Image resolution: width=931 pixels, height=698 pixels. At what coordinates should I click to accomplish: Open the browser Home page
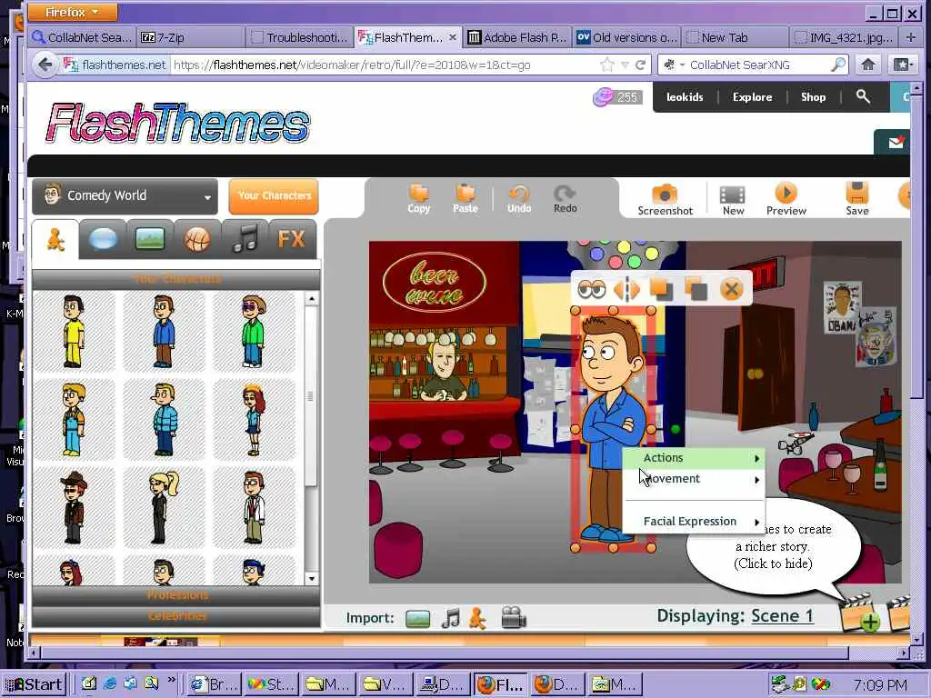[867, 65]
